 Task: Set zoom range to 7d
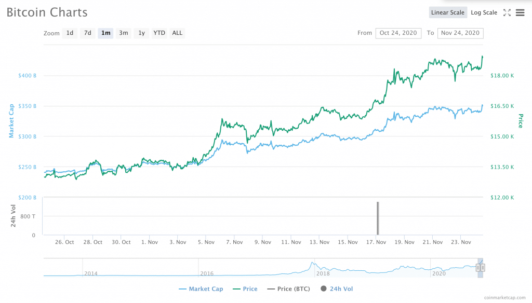click(88, 33)
